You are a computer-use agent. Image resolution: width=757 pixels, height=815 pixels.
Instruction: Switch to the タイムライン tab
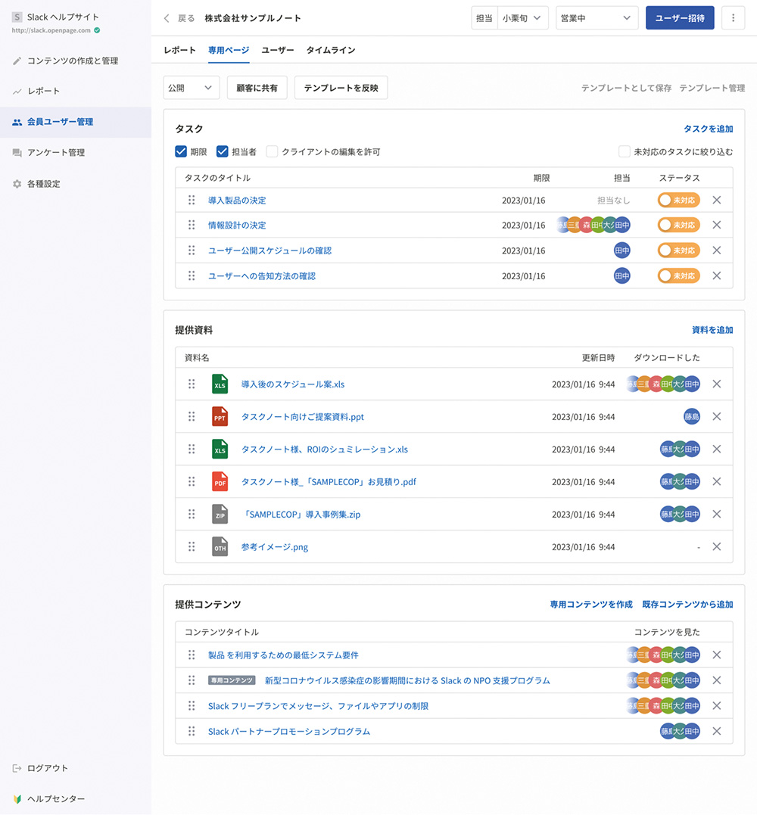coord(330,50)
